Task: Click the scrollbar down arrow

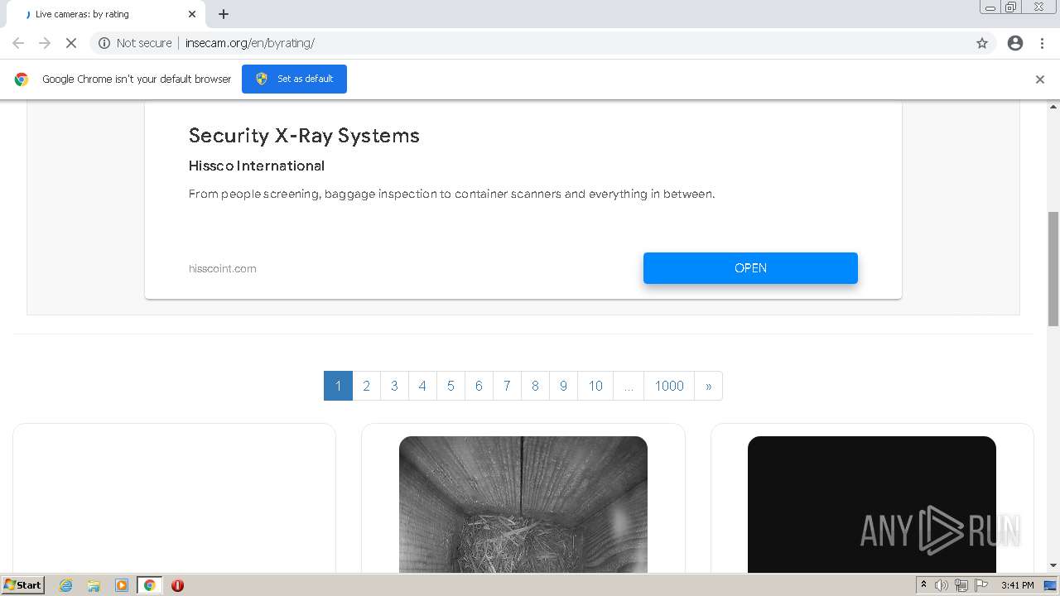Action: 1053,565
